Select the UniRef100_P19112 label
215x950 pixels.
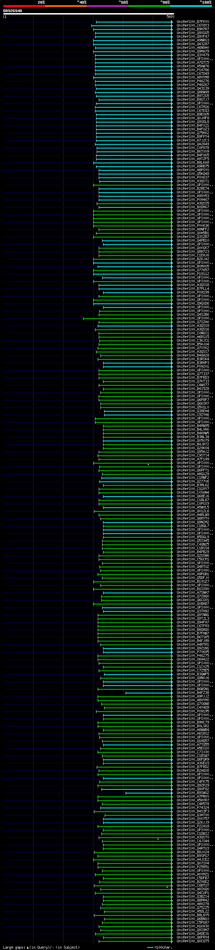click(192, 274)
